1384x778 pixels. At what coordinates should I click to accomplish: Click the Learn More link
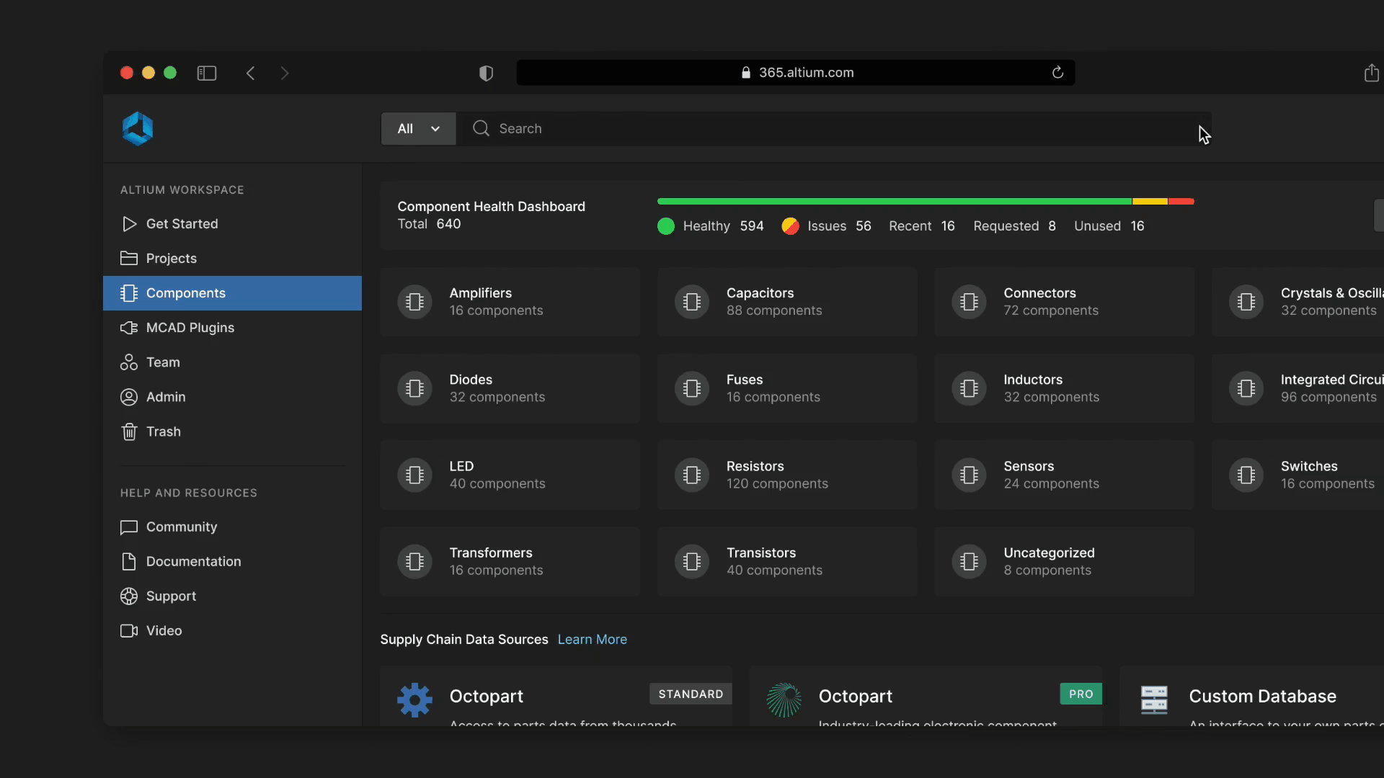click(x=593, y=640)
